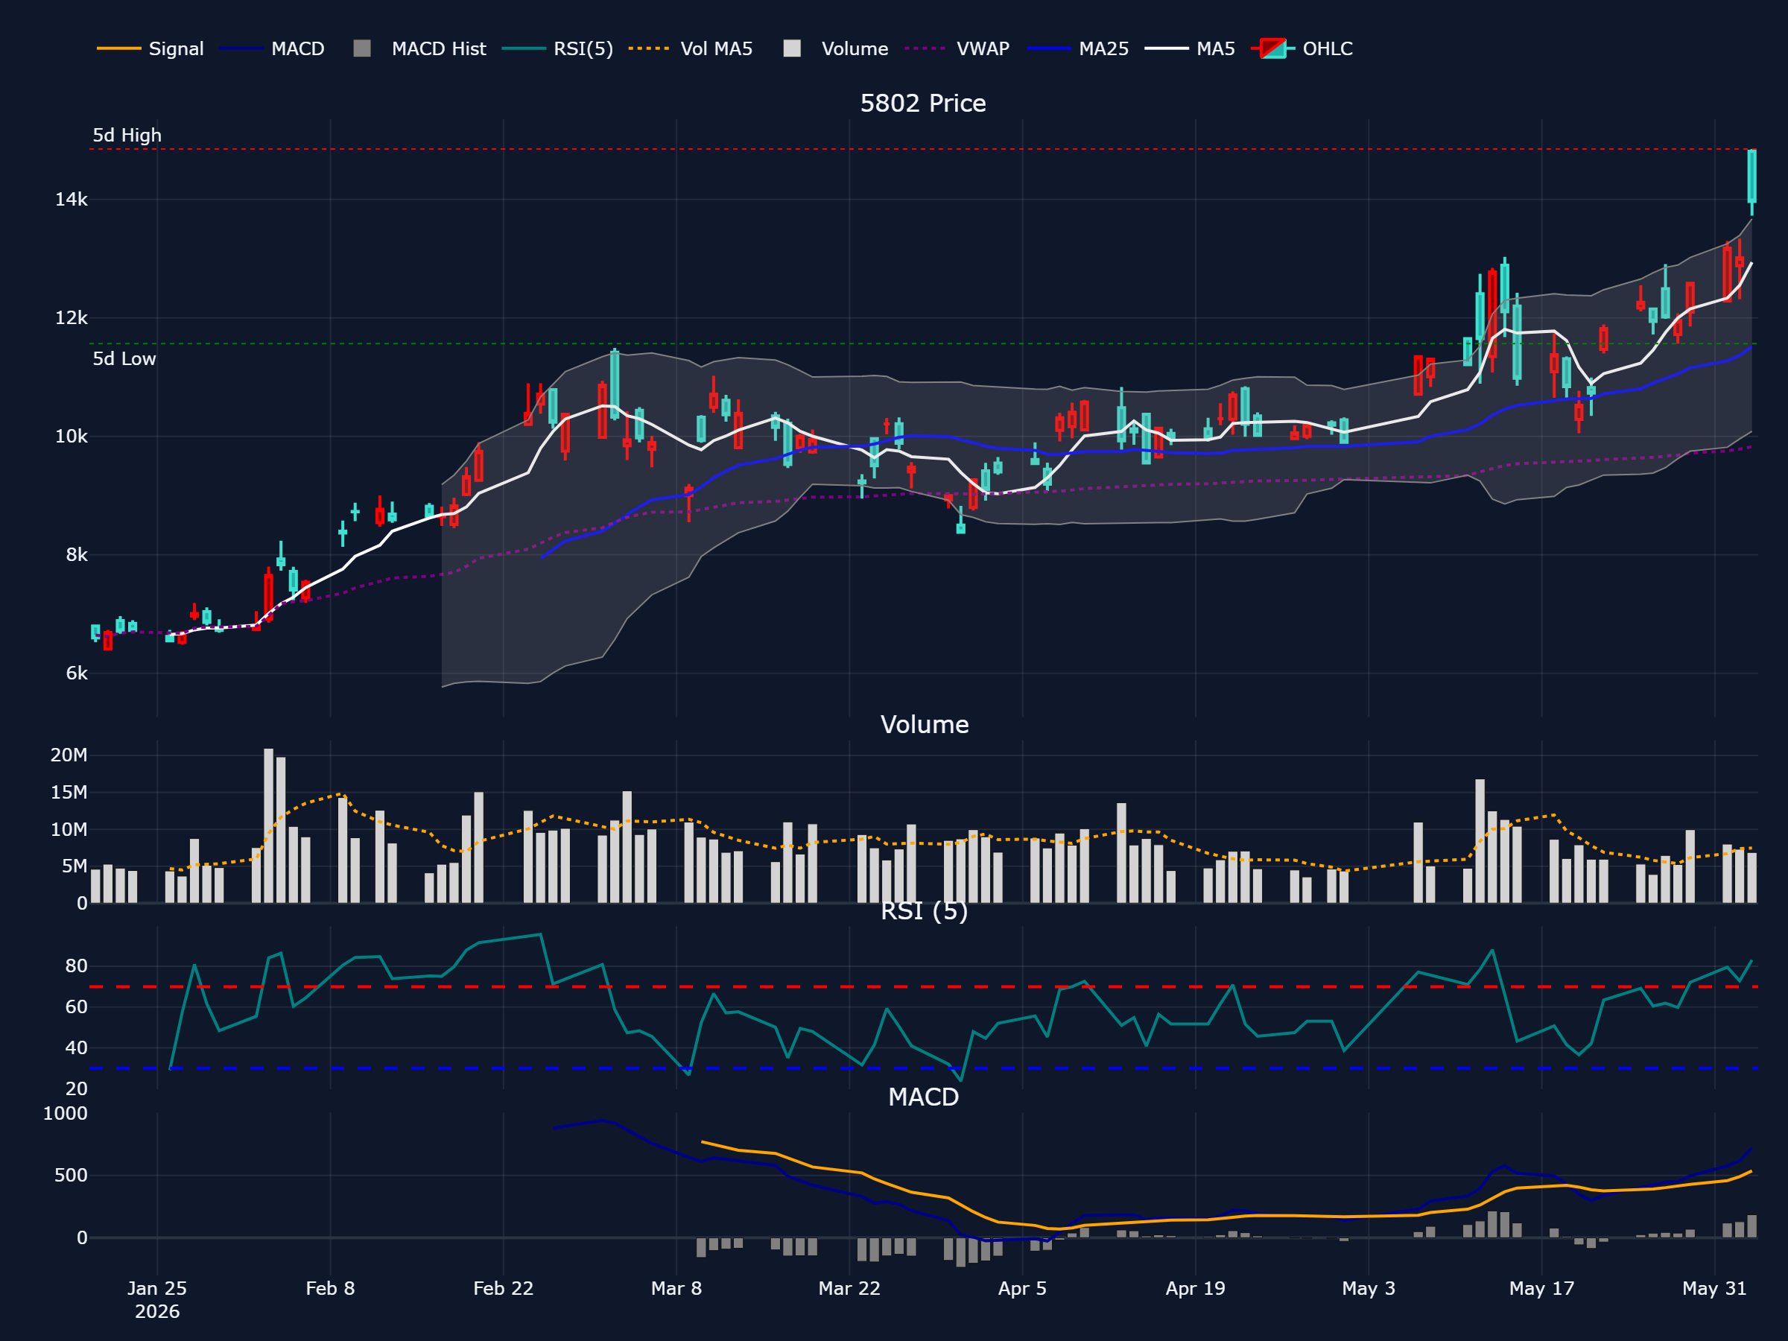The width and height of the screenshot is (1788, 1341).
Task: Click the 5M volume axis label
Action: pos(74,866)
